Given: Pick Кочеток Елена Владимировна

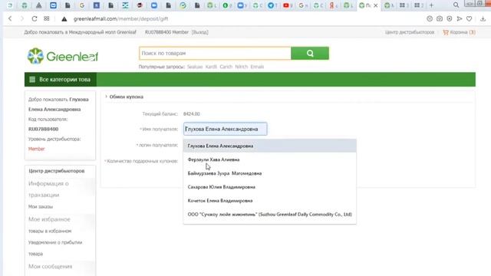Looking at the screenshot, I should (x=269, y=201).
